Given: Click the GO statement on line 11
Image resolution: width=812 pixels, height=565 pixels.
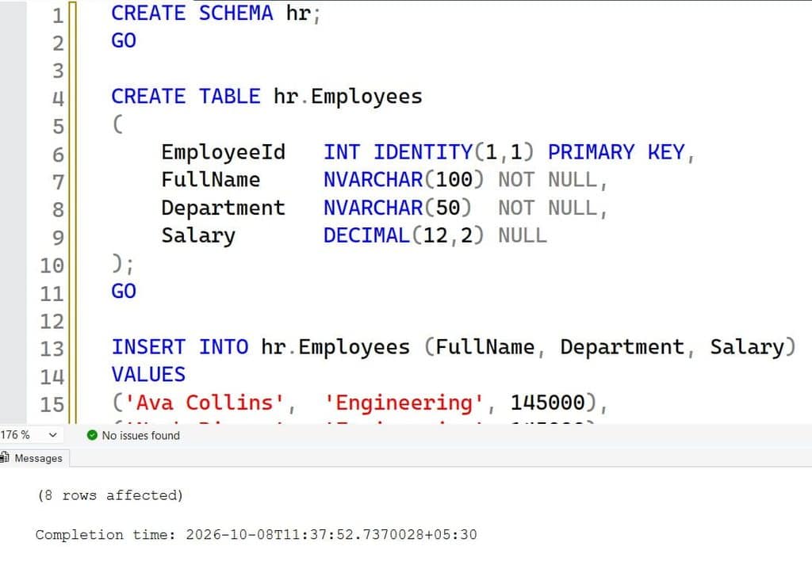Looking at the screenshot, I should tap(124, 292).
